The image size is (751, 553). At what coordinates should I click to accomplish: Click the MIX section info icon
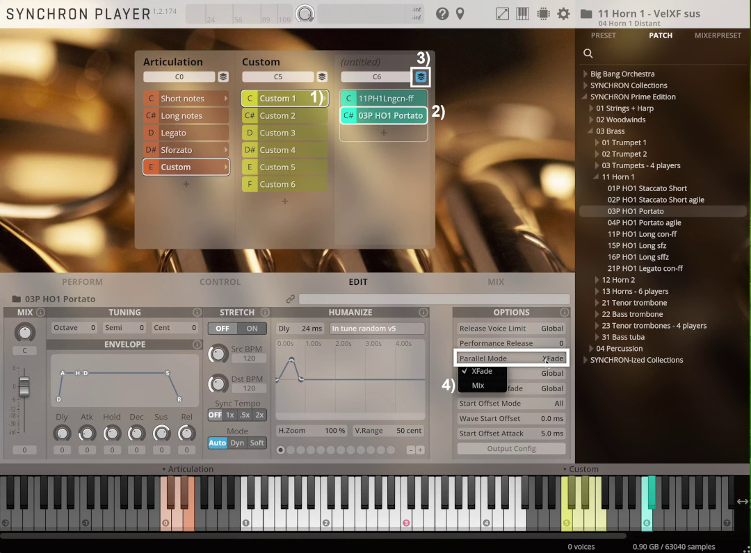click(x=41, y=313)
